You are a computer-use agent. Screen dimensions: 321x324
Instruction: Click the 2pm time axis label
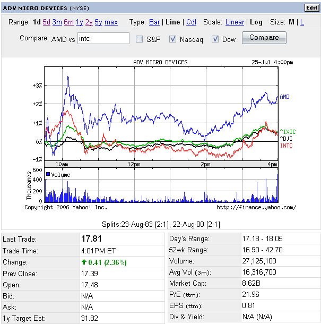pyautogui.click(x=206, y=164)
